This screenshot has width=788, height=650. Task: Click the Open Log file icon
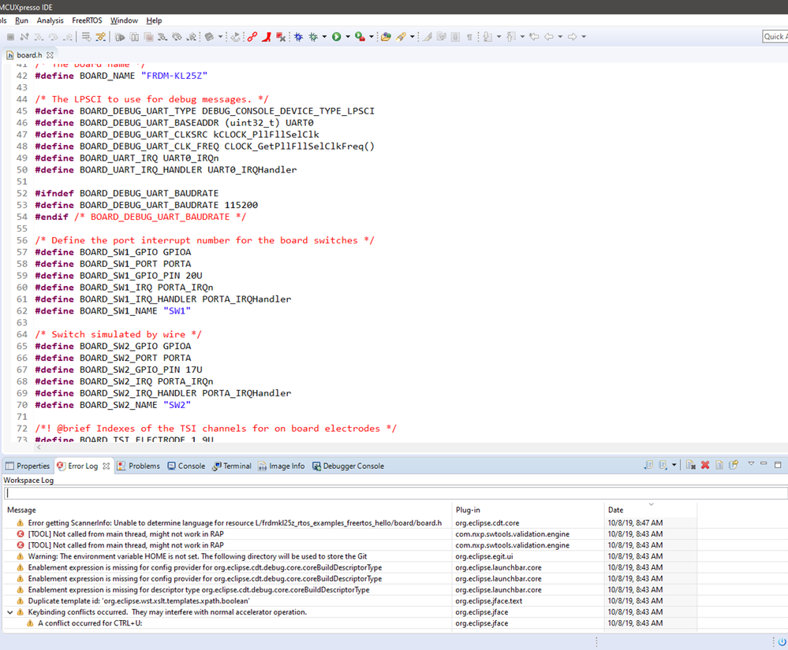click(x=719, y=466)
